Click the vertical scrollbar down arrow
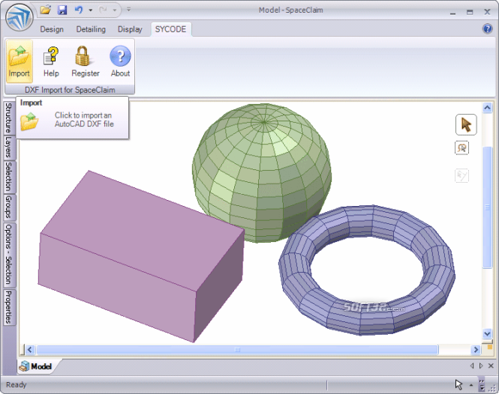Image resolution: width=499 pixels, height=394 pixels. pos(487,333)
